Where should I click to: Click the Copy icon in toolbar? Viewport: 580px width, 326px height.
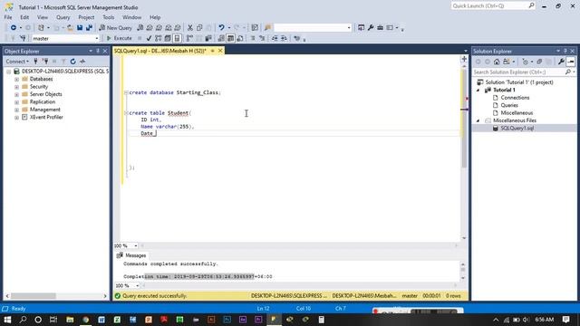(199, 28)
